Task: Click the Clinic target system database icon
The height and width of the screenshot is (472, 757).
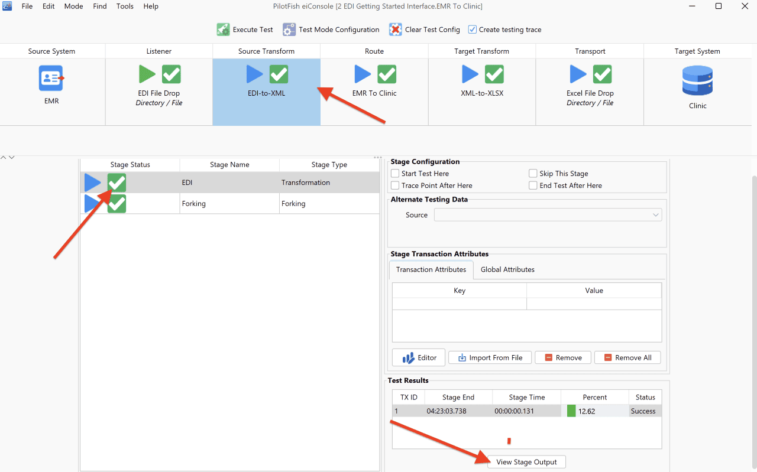Action: pos(697,80)
